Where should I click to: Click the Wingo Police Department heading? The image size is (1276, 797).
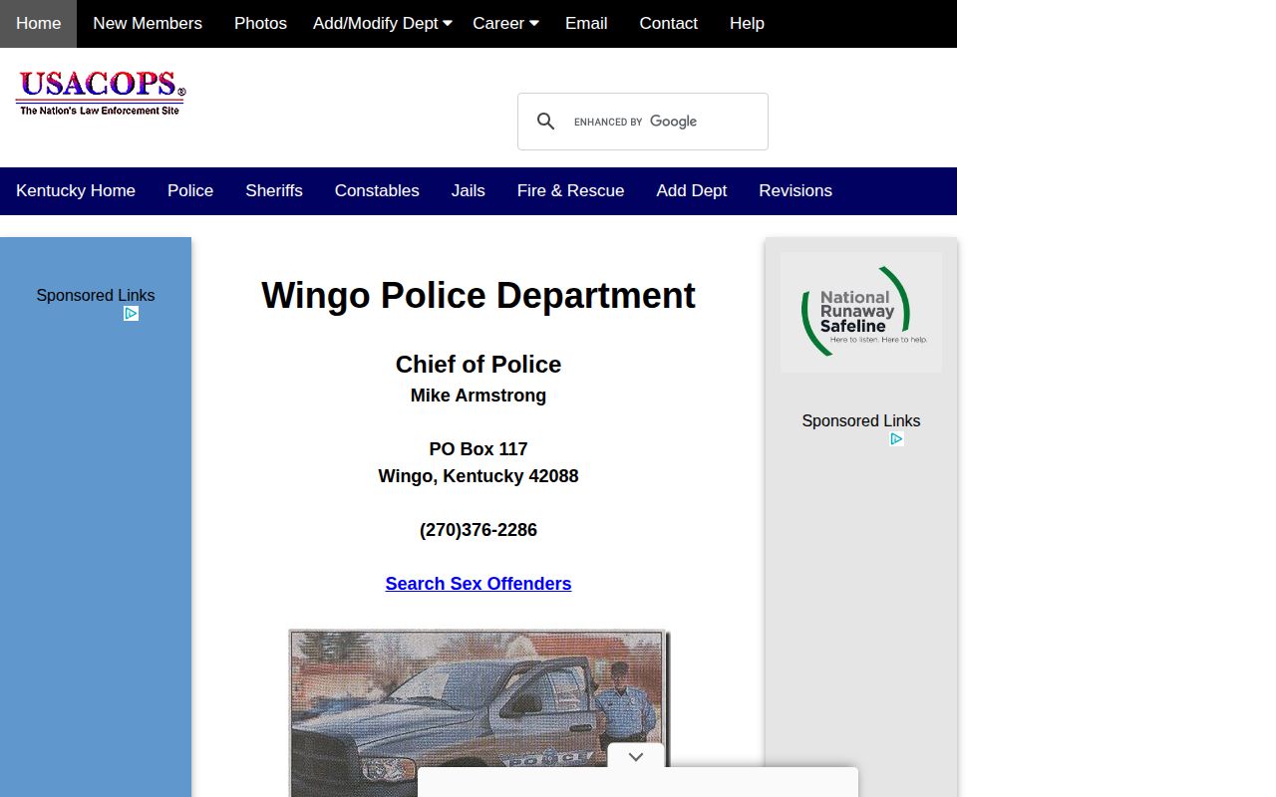pyautogui.click(x=478, y=296)
